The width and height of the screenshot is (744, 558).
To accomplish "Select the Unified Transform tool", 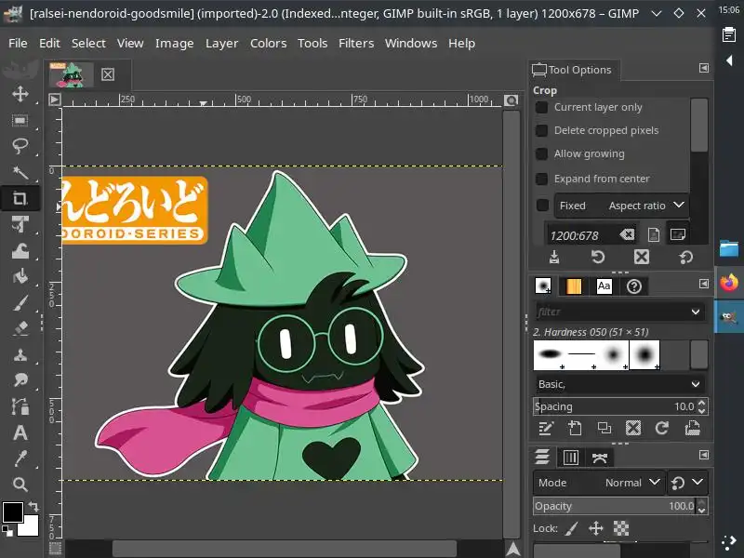I will [20, 224].
